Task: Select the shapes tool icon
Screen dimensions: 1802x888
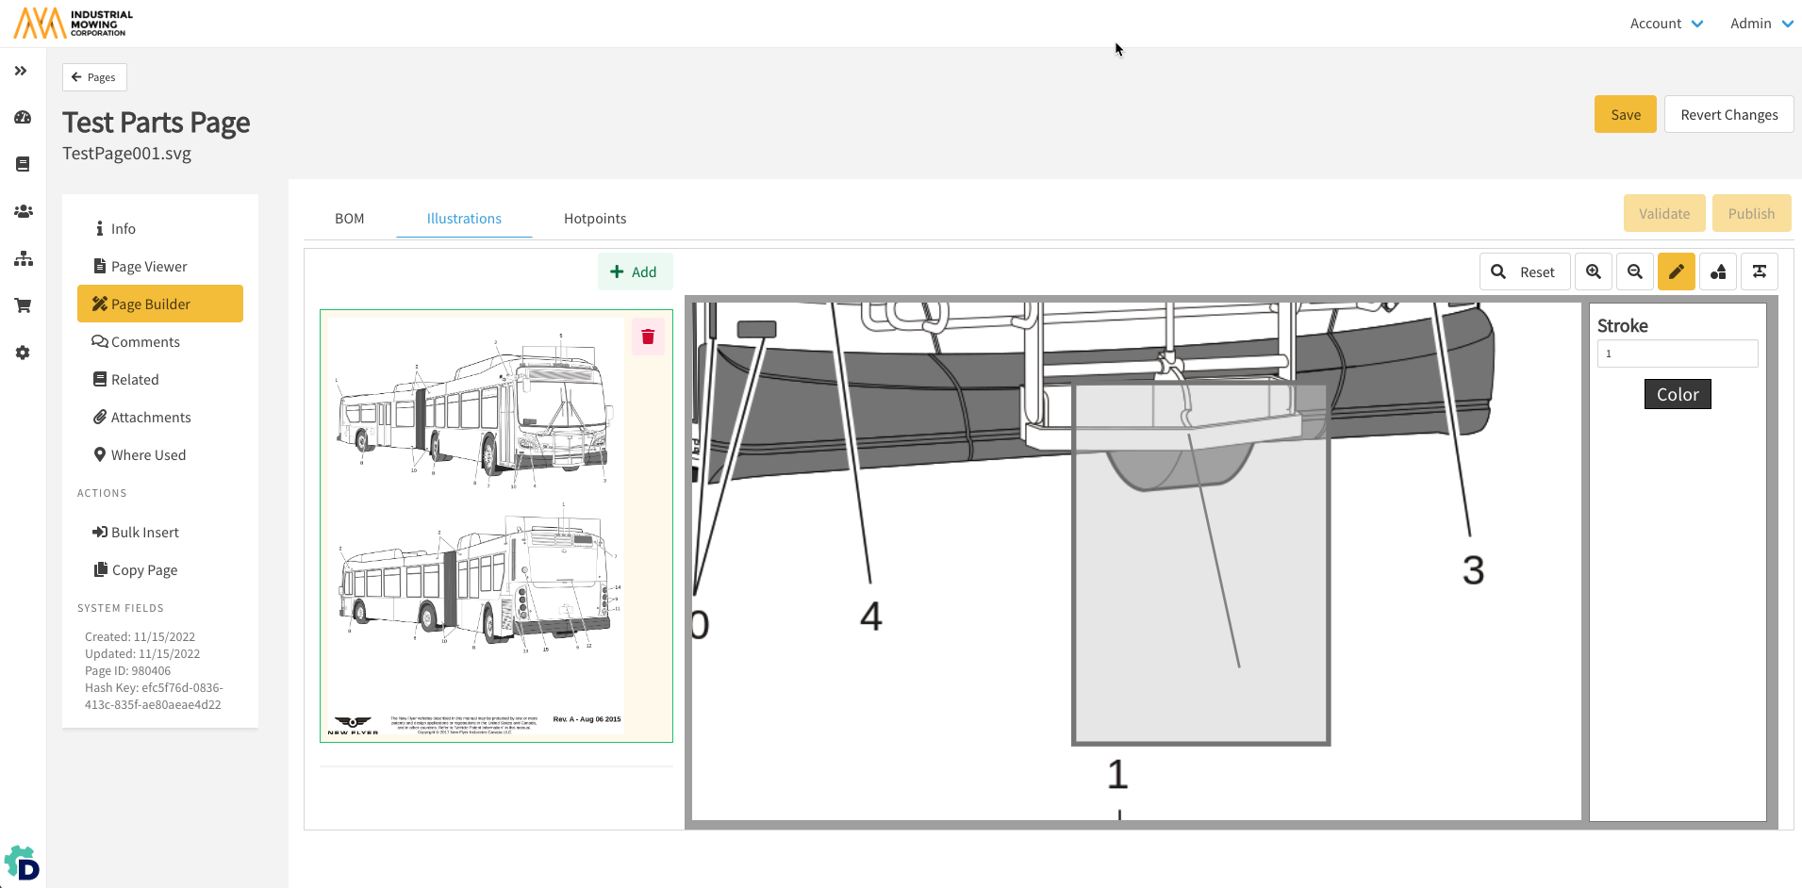Action: 1717,271
